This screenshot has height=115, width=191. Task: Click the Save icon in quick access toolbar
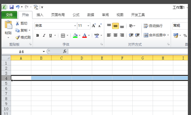point(11,7)
